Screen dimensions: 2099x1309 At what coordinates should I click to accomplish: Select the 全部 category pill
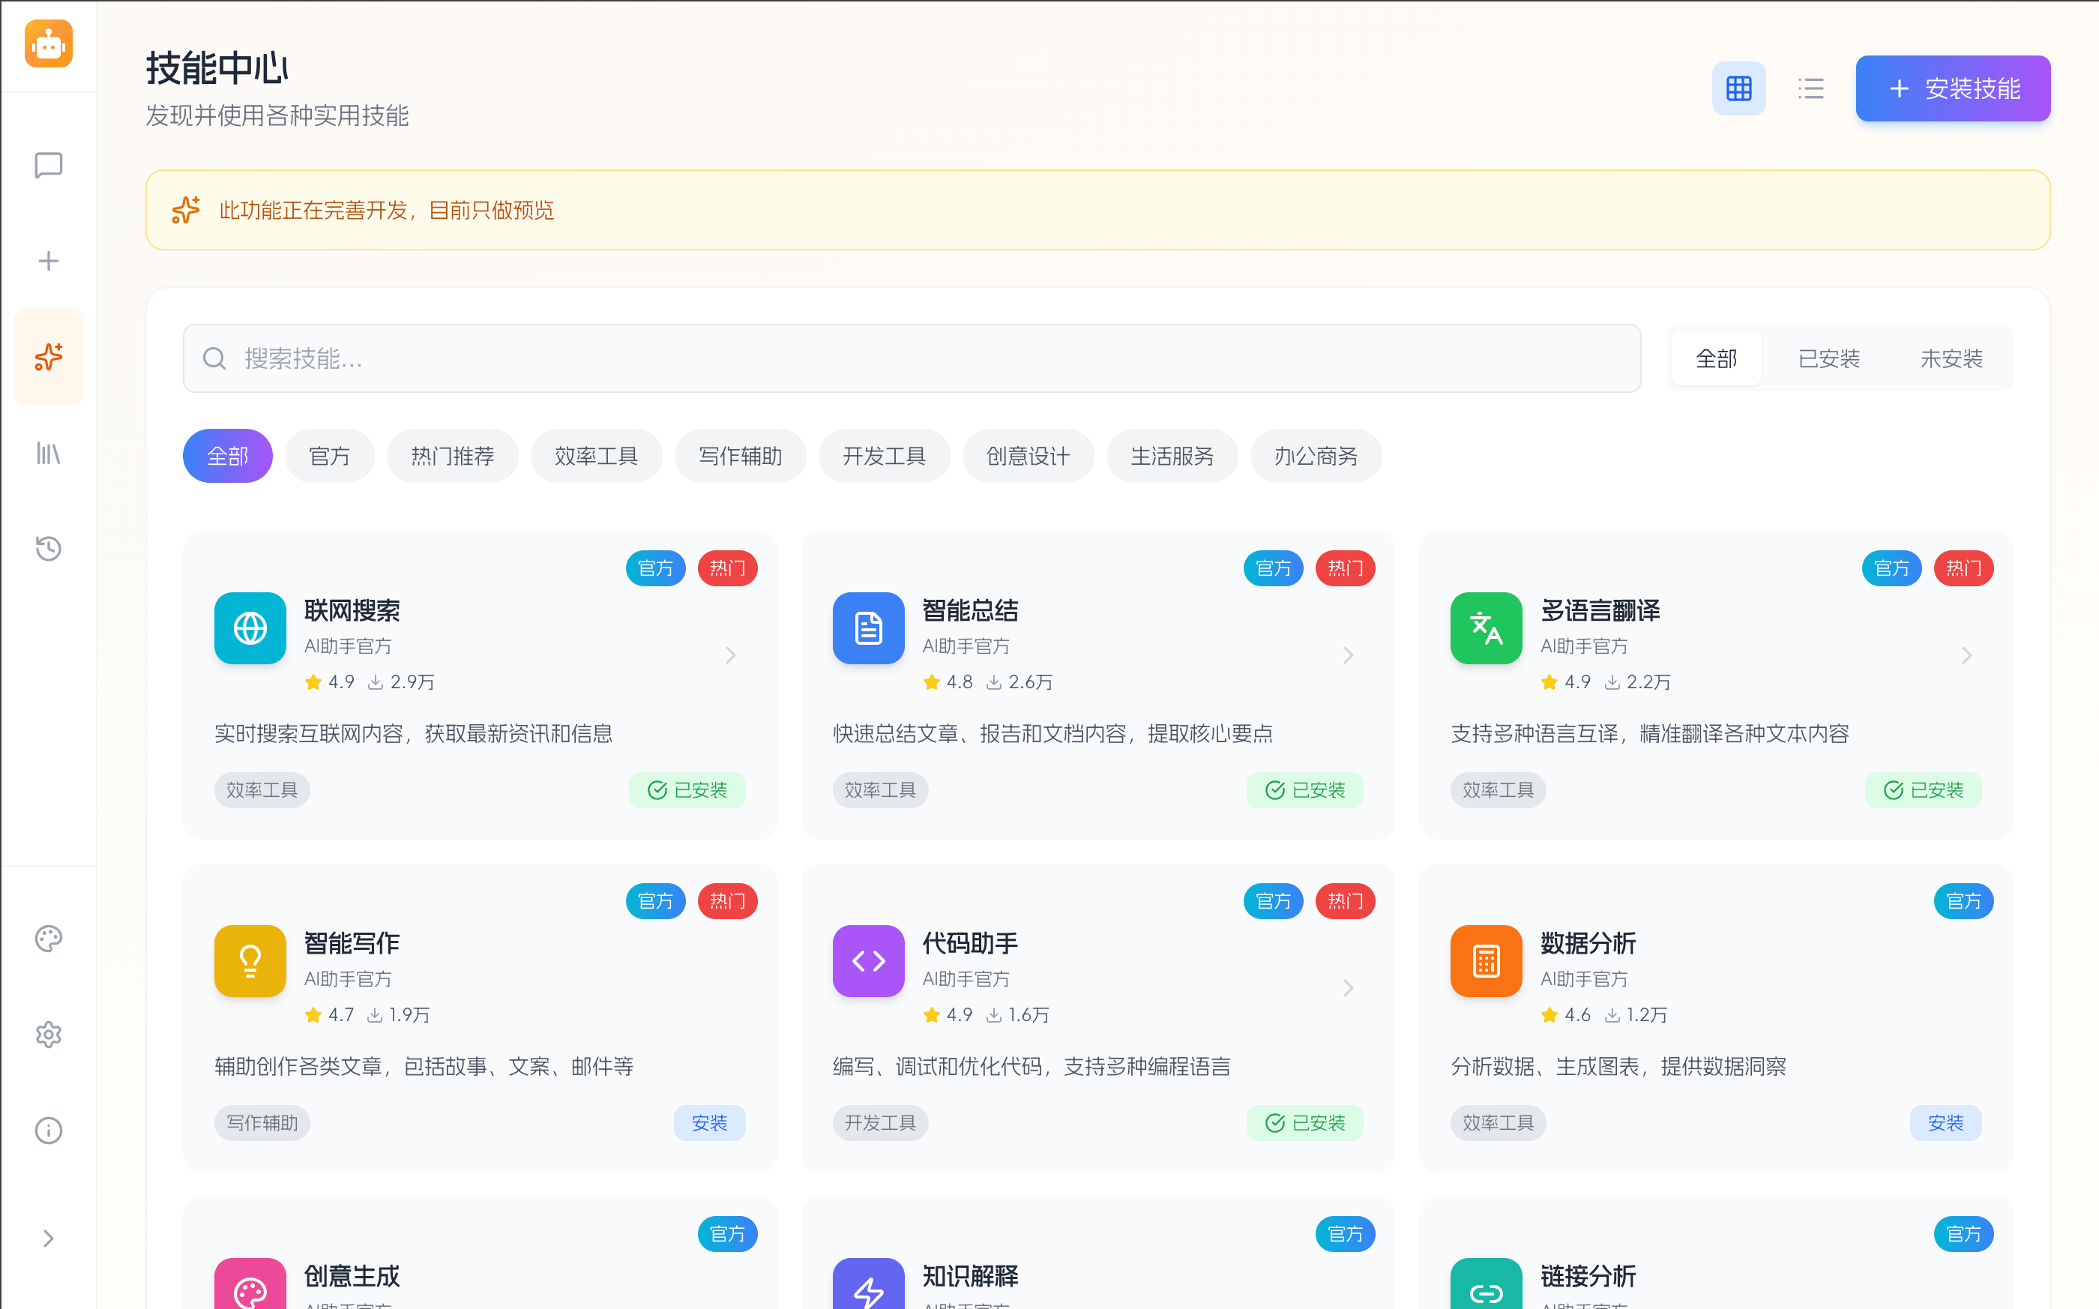tap(228, 457)
